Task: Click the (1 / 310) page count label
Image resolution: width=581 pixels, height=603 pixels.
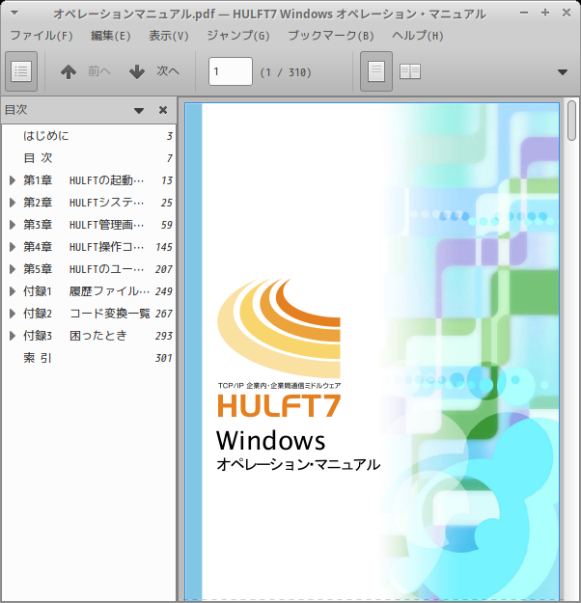Action: pos(286,72)
